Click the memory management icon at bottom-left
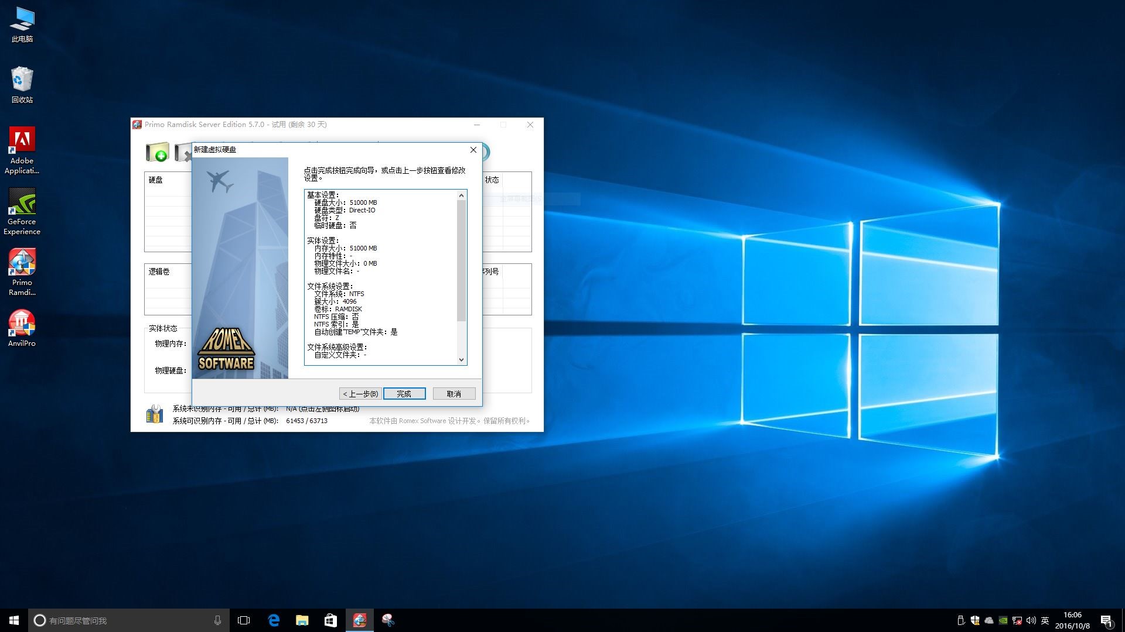Image resolution: width=1125 pixels, height=632 pixels. (x=155, y=414)
